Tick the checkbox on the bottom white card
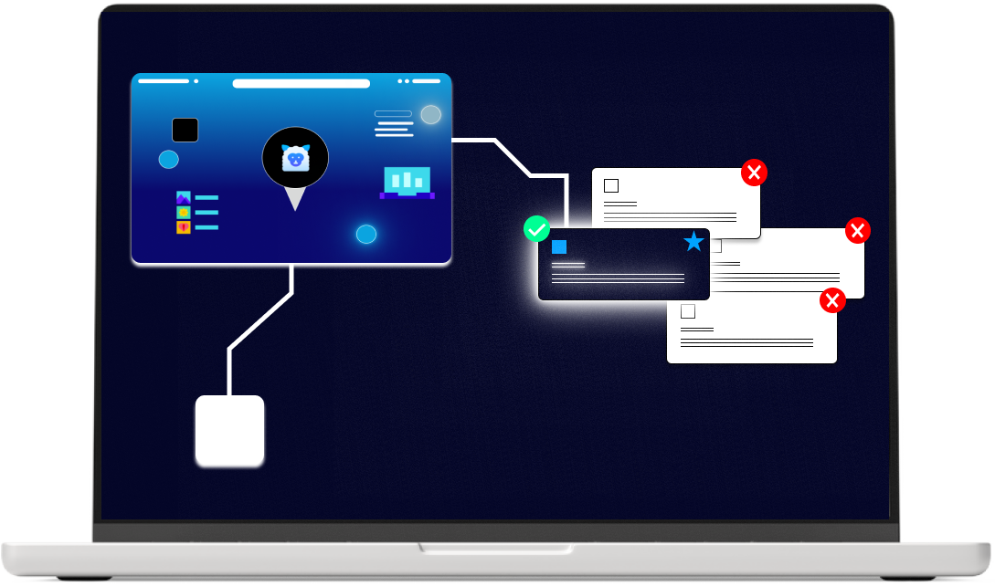The image size is (995, 587). [687, 311]
